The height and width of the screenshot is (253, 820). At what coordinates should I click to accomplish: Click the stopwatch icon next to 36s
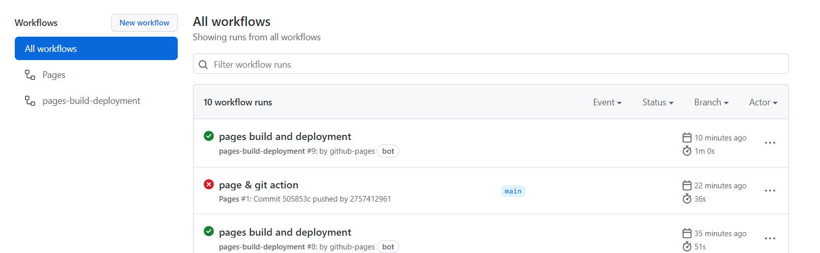point(687,199)
